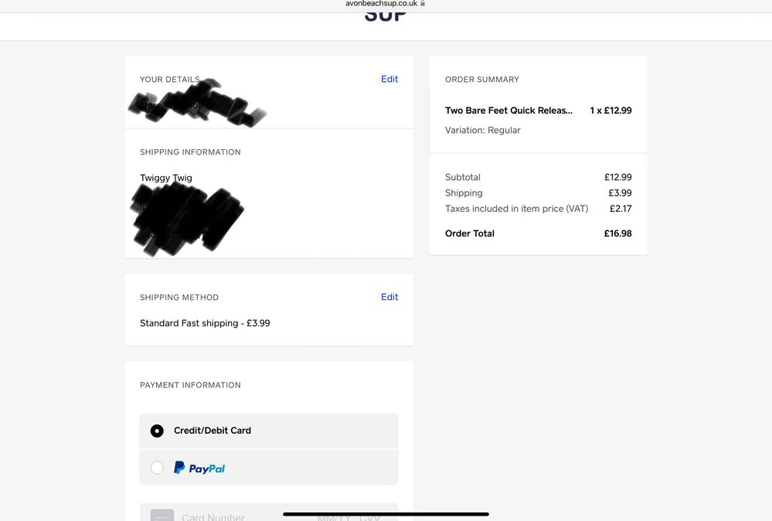
Task: Click the MM/YY expiry field
Action: [334, 516]
